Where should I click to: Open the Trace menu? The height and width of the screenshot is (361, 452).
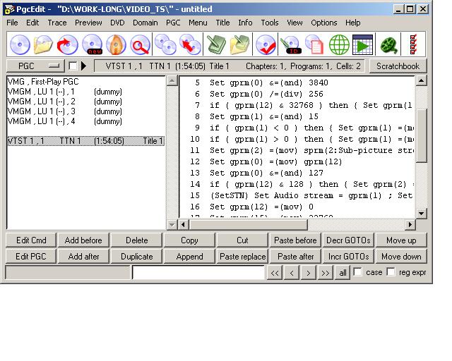pos(57,23)
